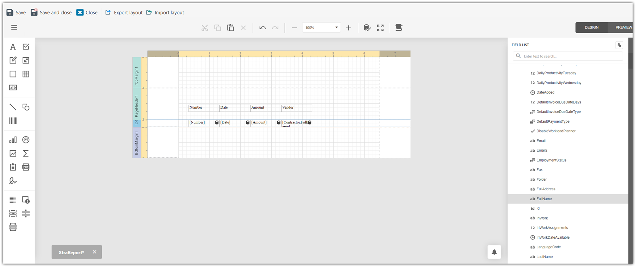Screen dimensions: 636x267
Task: Select the PDF Content tool
Action: [26, 167]
